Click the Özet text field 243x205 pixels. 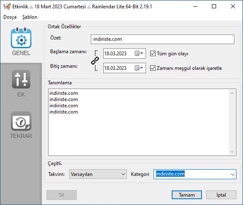click(x=163, y=39)
